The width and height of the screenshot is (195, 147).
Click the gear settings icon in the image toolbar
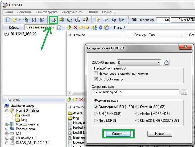(x=101, y=27)
